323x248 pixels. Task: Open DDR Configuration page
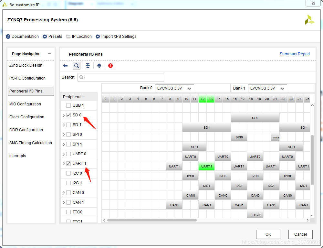point(26,130)
